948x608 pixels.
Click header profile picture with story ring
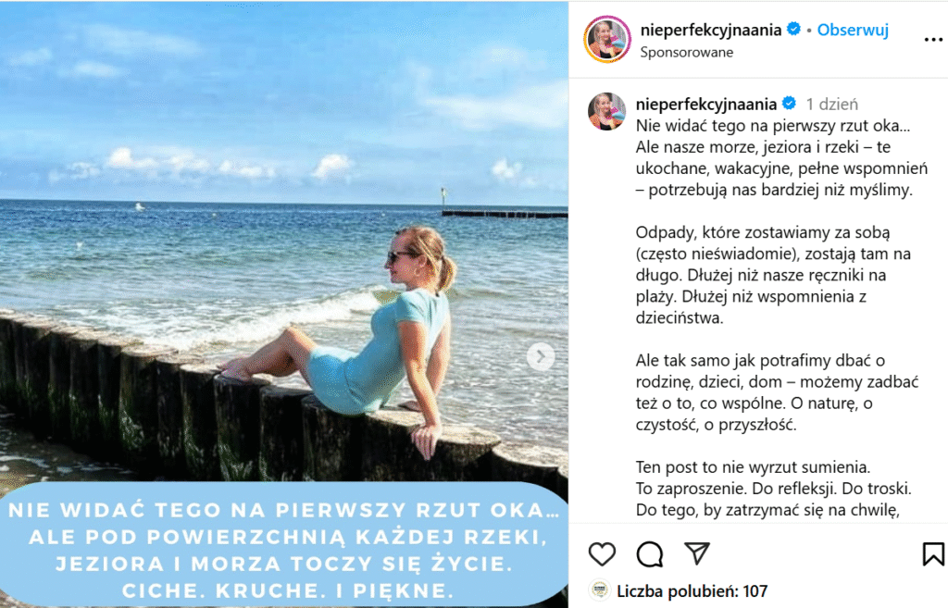[607, 40]
